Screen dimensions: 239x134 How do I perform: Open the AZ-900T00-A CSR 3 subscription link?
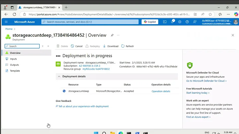point(90,66)
